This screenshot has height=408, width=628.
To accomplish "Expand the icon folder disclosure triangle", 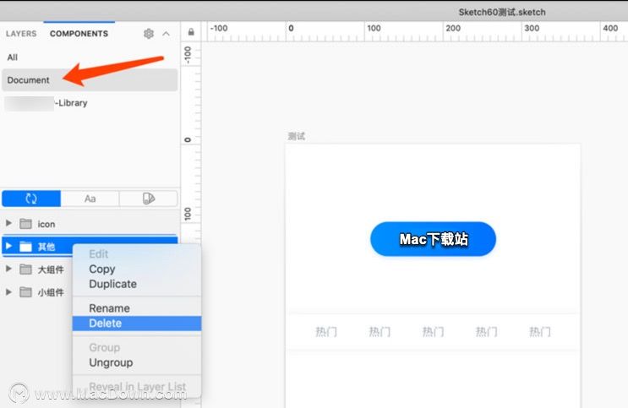I will click(x=9, y=224).
